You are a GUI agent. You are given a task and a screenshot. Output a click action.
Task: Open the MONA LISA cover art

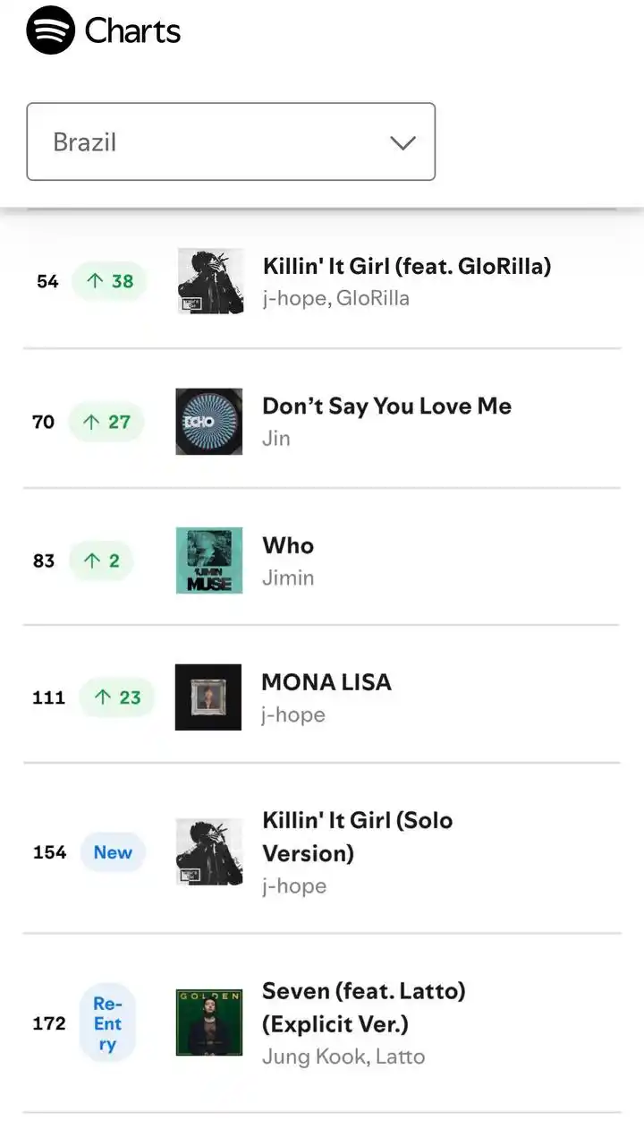pos(208,697)
